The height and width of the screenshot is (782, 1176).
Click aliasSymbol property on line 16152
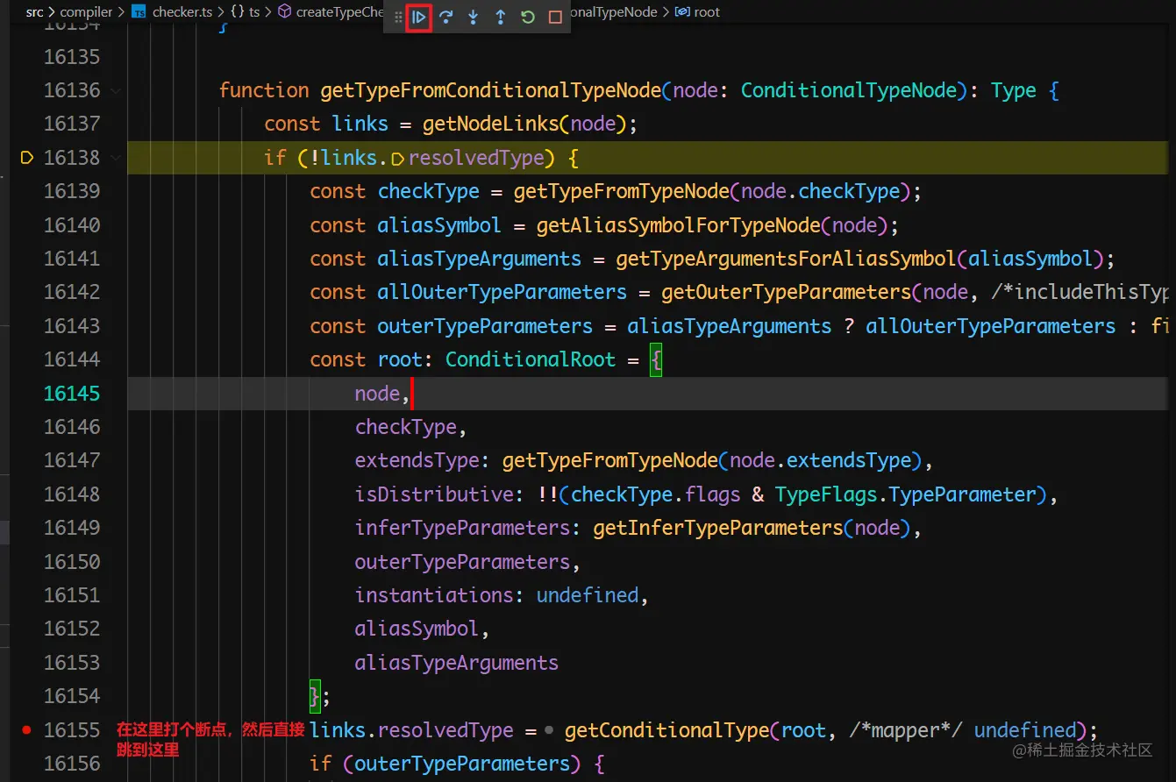tap(417, 629)
